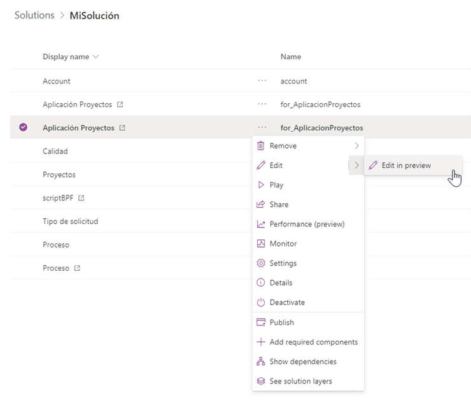
Task: Select Share menu entry
Action: [308, 204]
